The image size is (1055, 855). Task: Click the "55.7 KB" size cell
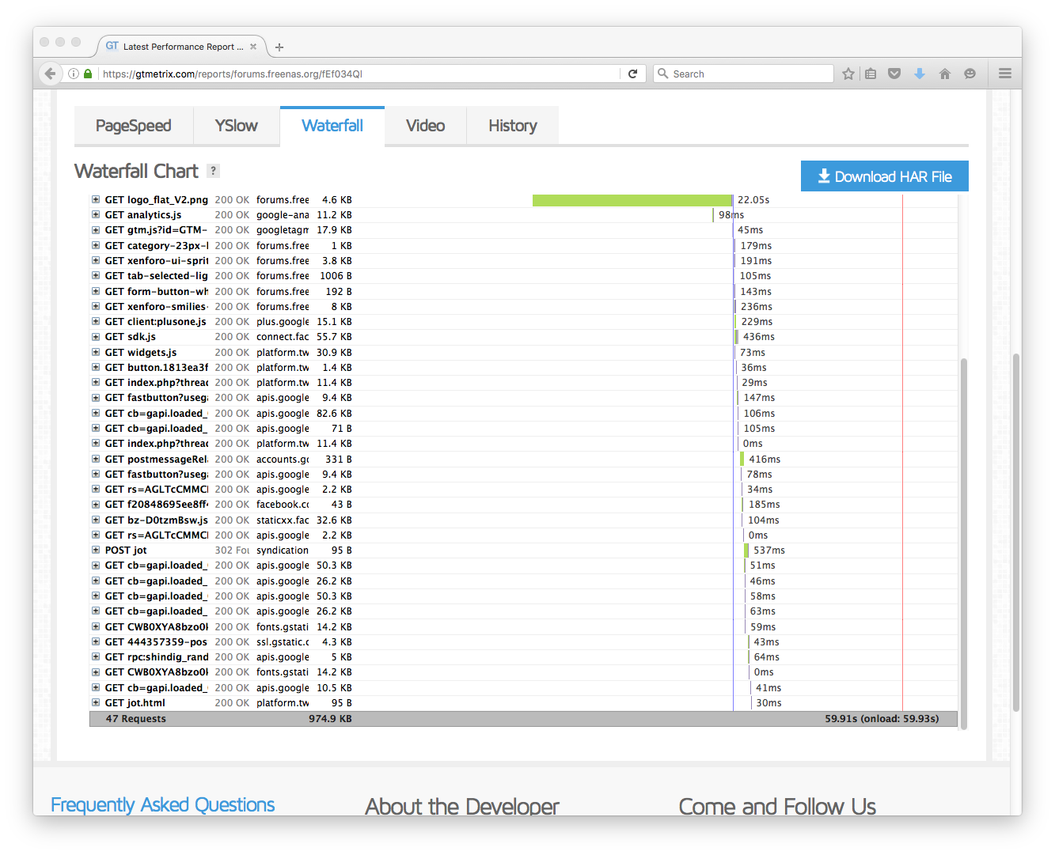point(334,337)
